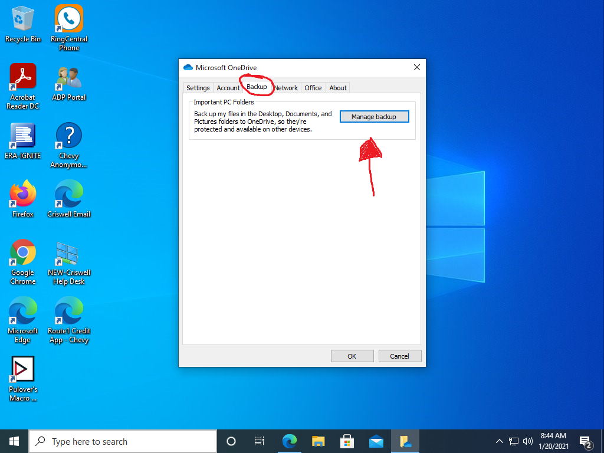This screenshot has height=453, width=614.
Task: Select the ERA-IGNITE desktop icon
Action: 23,142
